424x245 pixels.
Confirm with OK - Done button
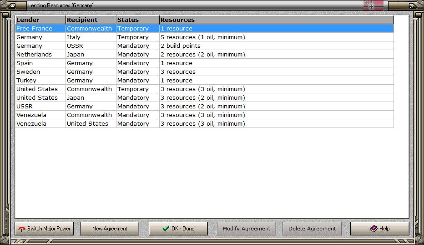(x=178, y=229)
